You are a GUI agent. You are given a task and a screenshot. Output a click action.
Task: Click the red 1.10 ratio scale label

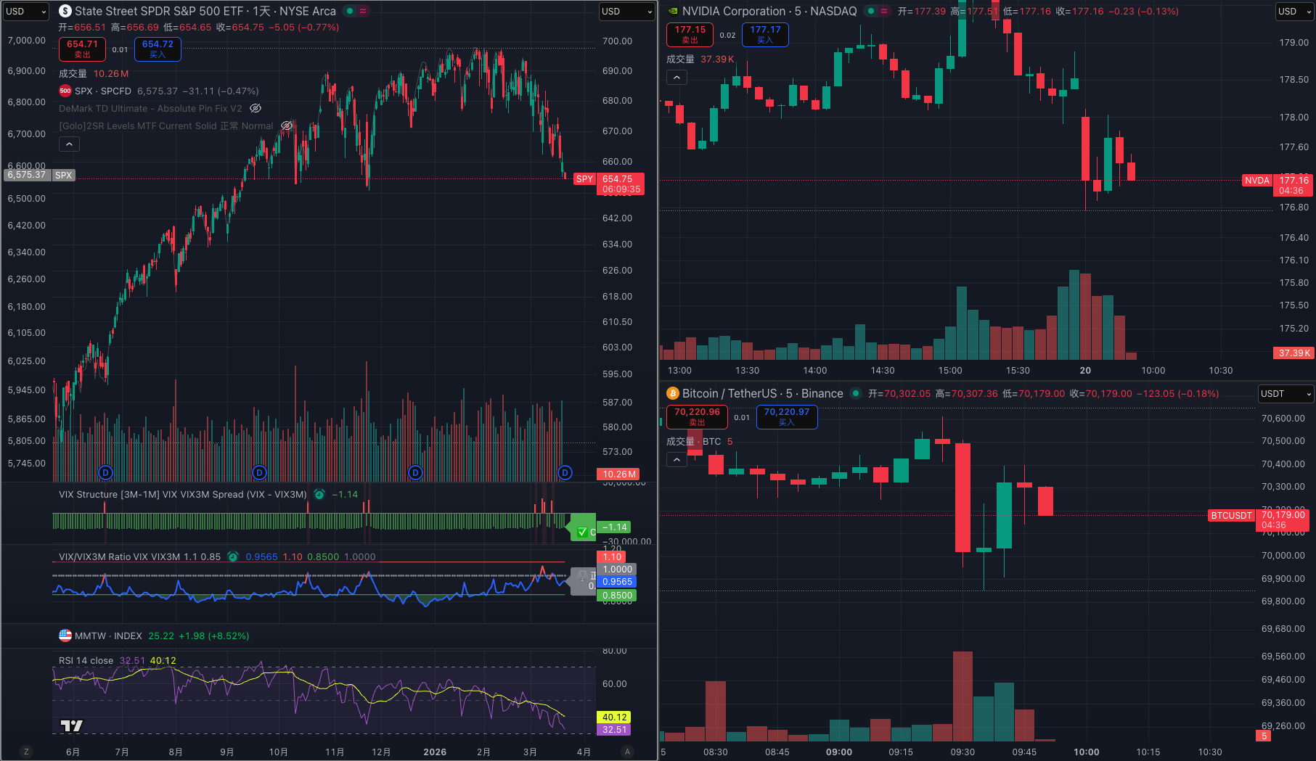click(x=610, y=556)
